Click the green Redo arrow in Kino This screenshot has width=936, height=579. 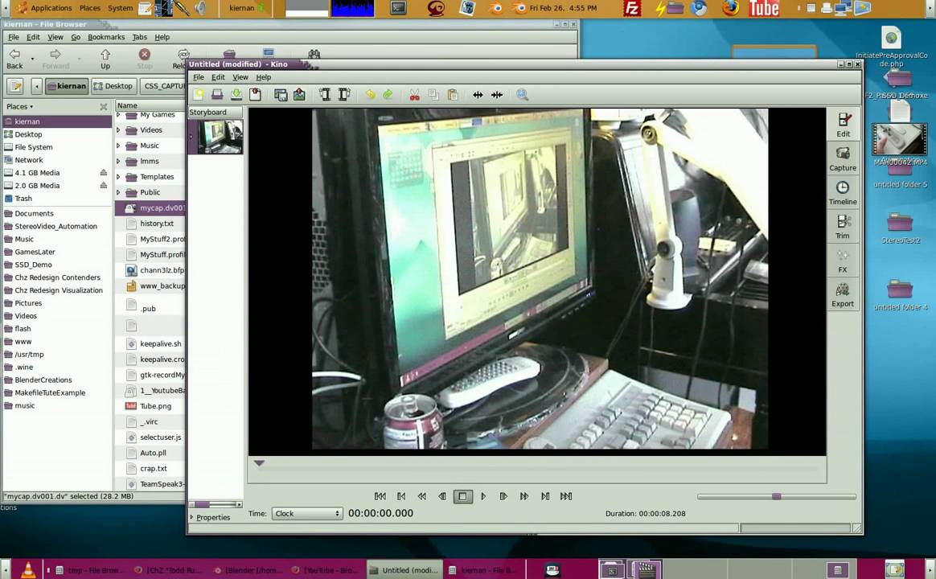388,94
